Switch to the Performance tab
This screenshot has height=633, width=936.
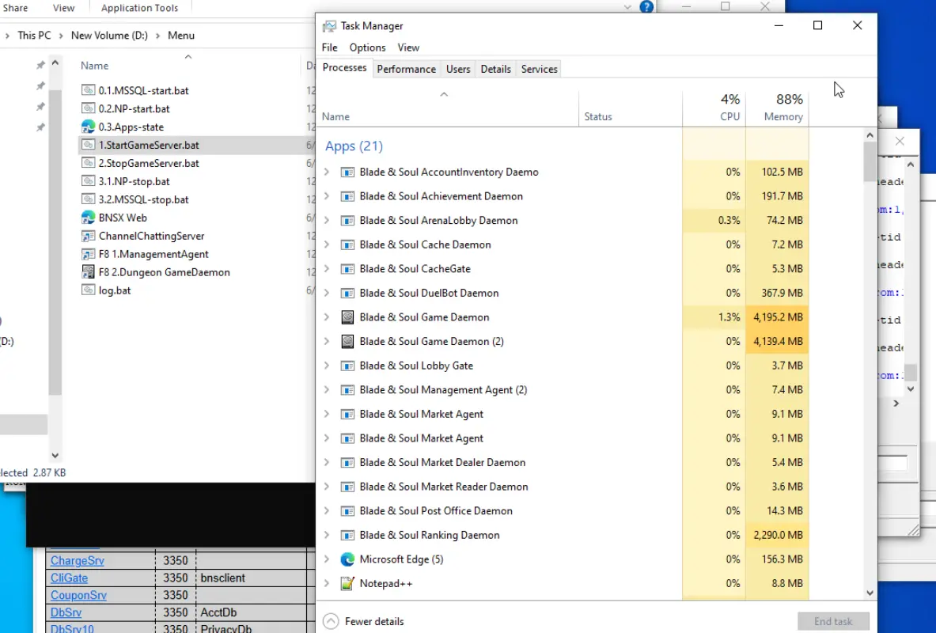pyautogui.click(x=406, y=70)
